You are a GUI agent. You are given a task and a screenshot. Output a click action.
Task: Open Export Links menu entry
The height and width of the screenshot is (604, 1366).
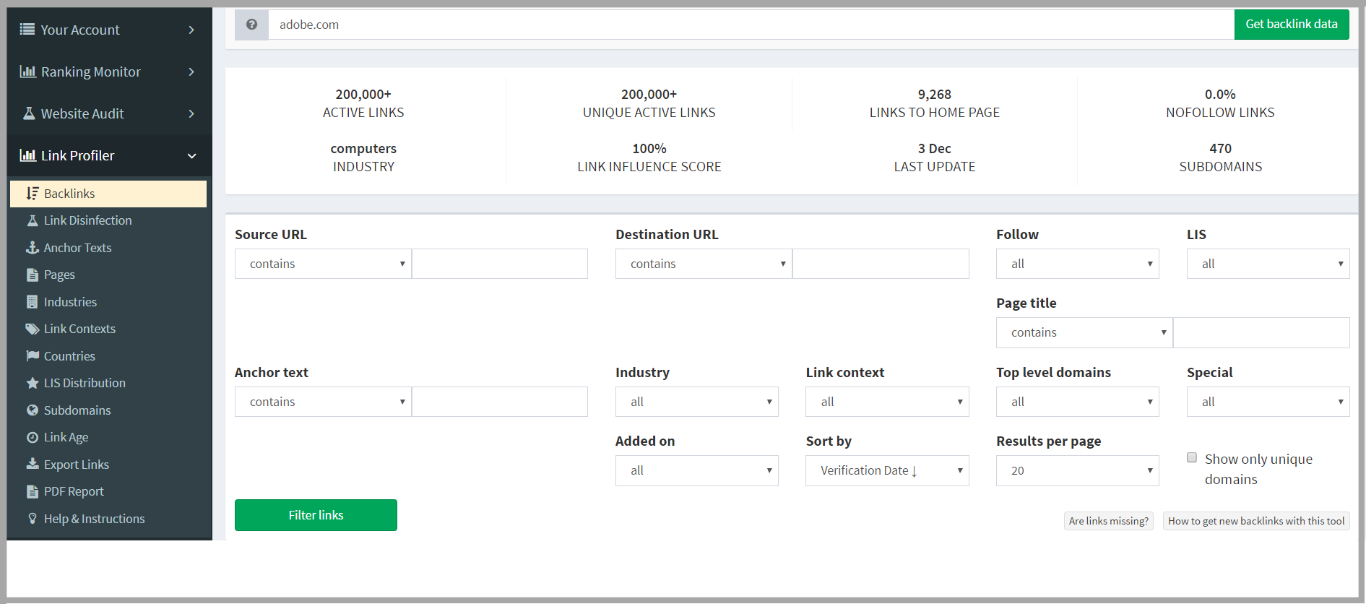coord(76,465)
